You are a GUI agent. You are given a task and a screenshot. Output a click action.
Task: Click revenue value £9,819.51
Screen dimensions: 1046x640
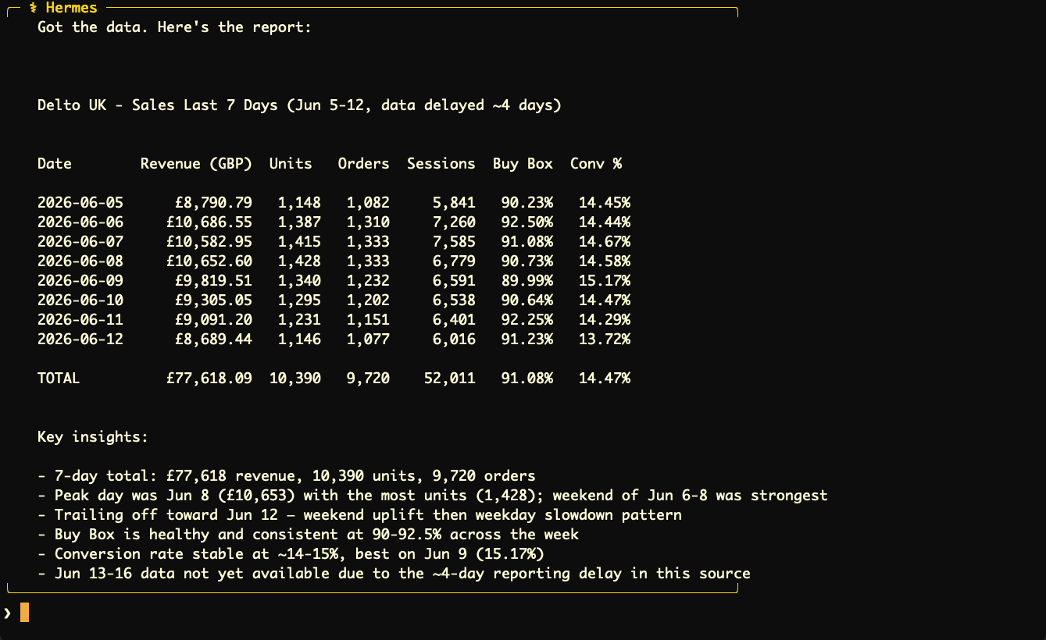(213, 281)
